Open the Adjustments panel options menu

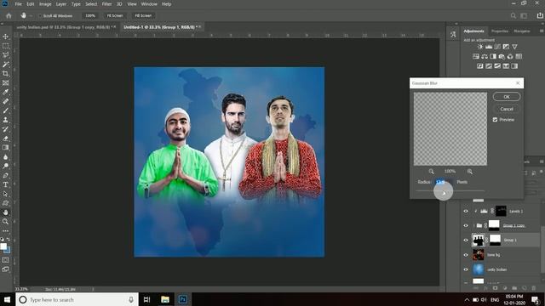pos(542,31)
